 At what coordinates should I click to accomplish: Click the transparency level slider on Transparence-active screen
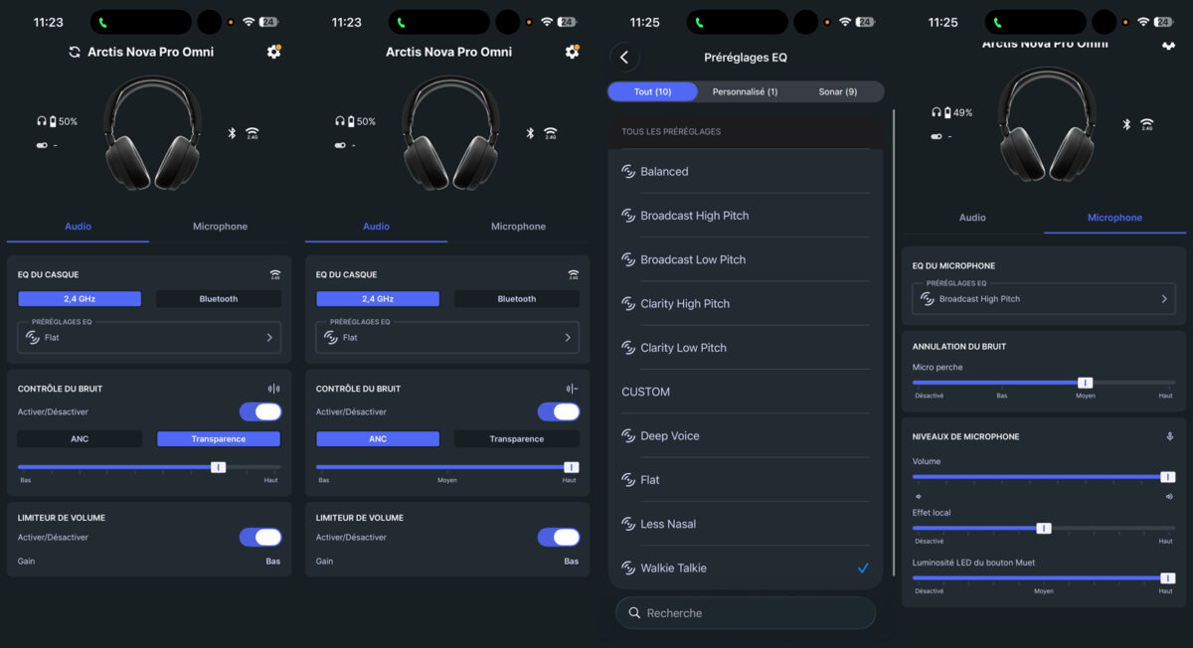click(x=149, y=467)
